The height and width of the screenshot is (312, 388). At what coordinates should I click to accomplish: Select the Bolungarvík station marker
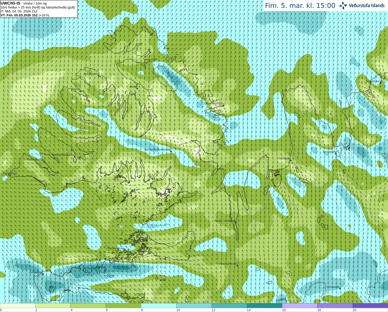[99, 76]
